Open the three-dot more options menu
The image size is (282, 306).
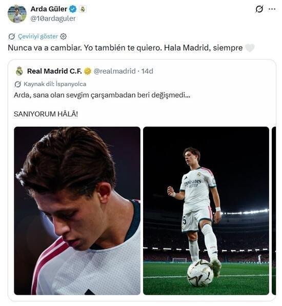[x=272, y=9]
